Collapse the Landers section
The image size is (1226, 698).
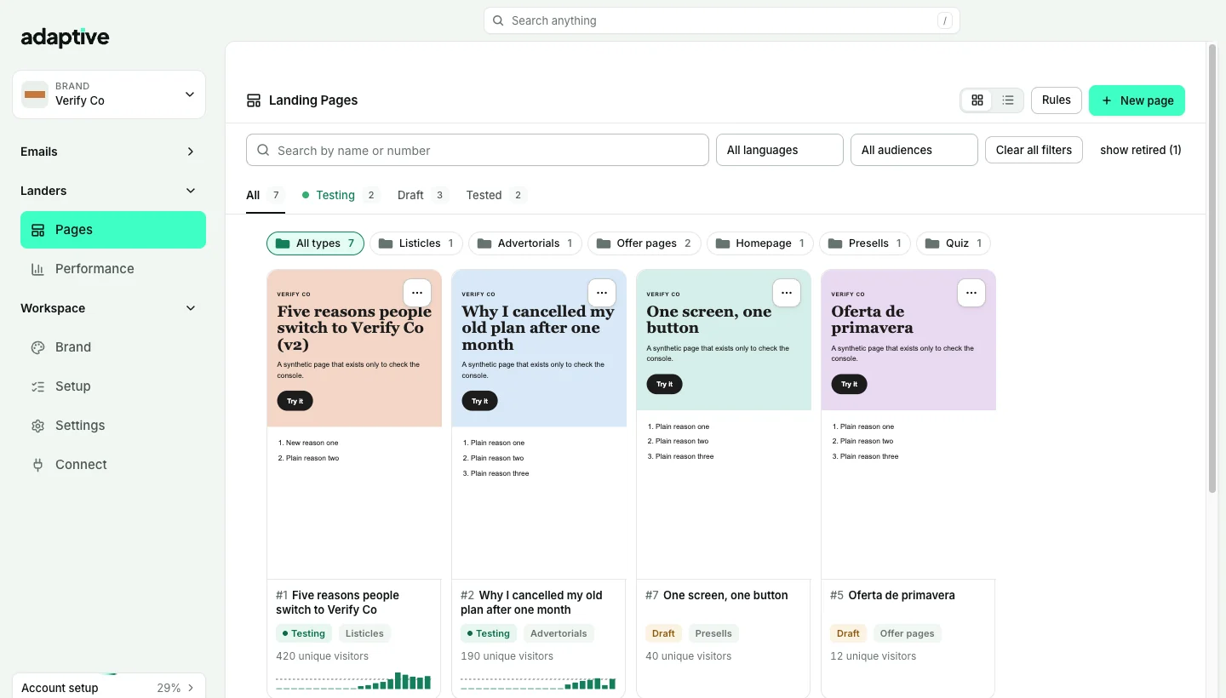coord(109,191)
